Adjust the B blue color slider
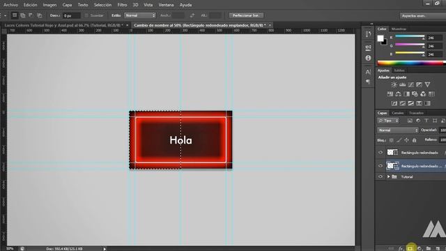Screen dimensions: 446x251 pyautogui.click(x=410, y=54)
